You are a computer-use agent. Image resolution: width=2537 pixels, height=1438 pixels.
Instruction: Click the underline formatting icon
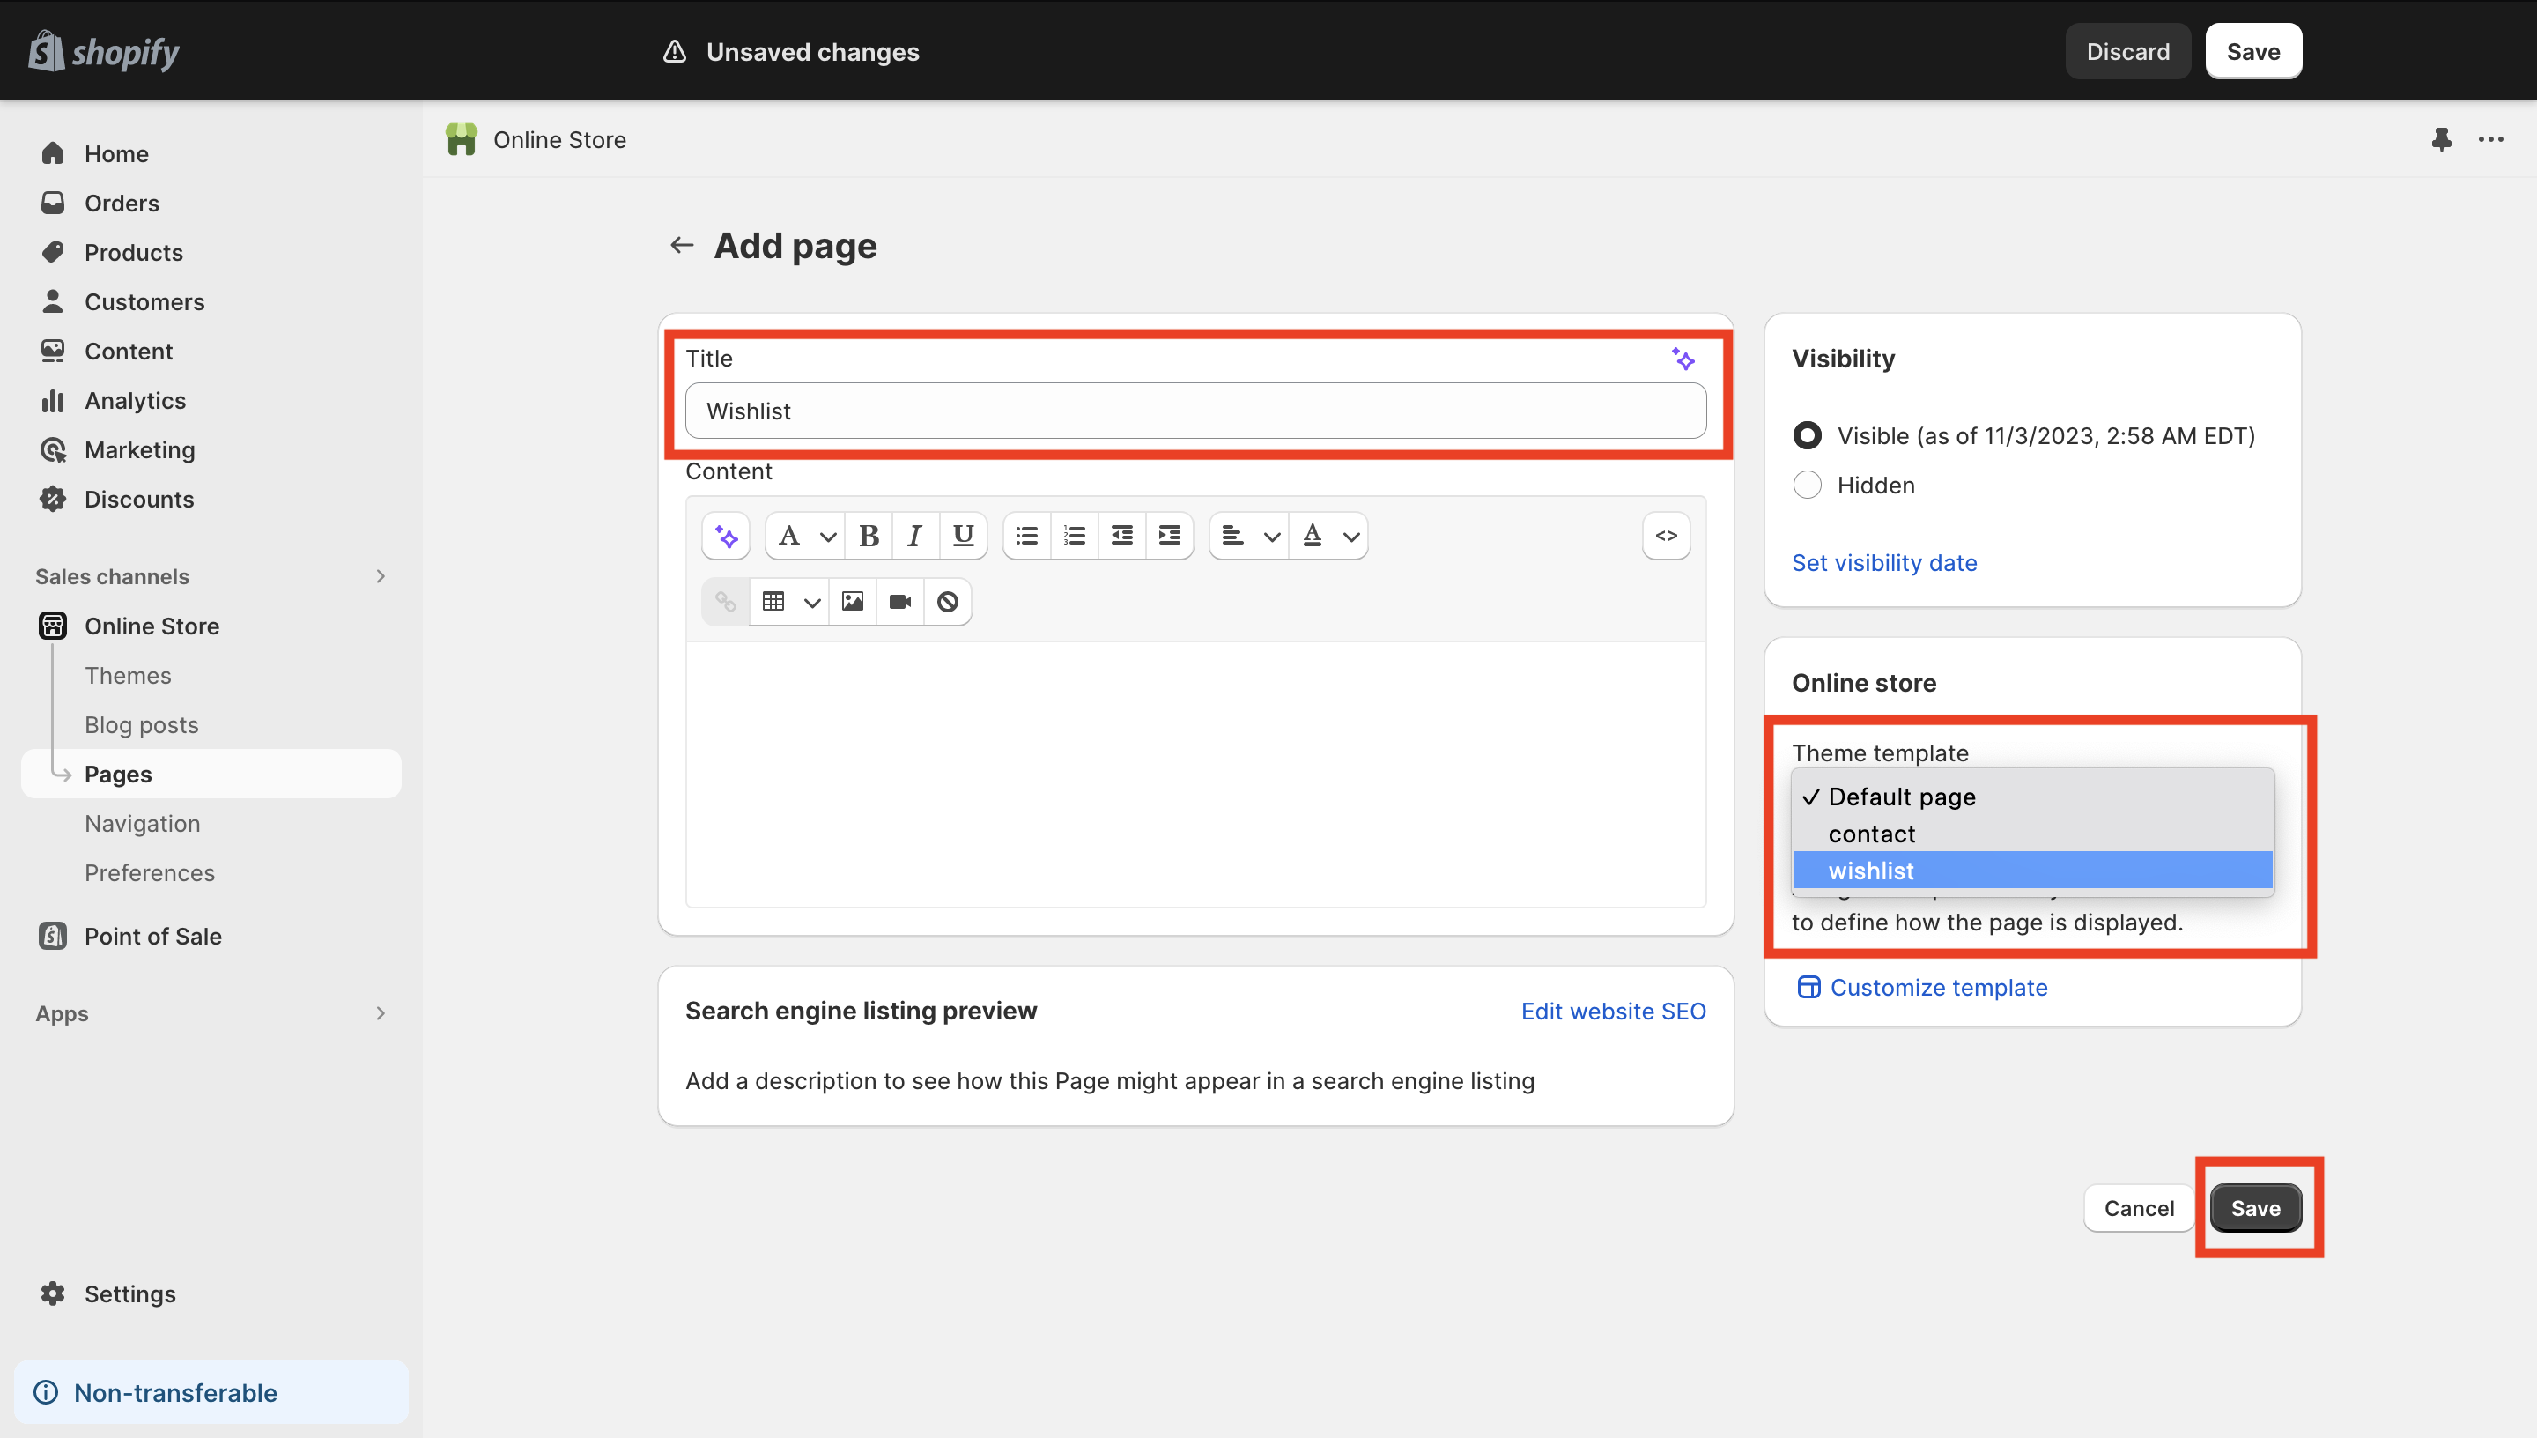coord(963,537)
